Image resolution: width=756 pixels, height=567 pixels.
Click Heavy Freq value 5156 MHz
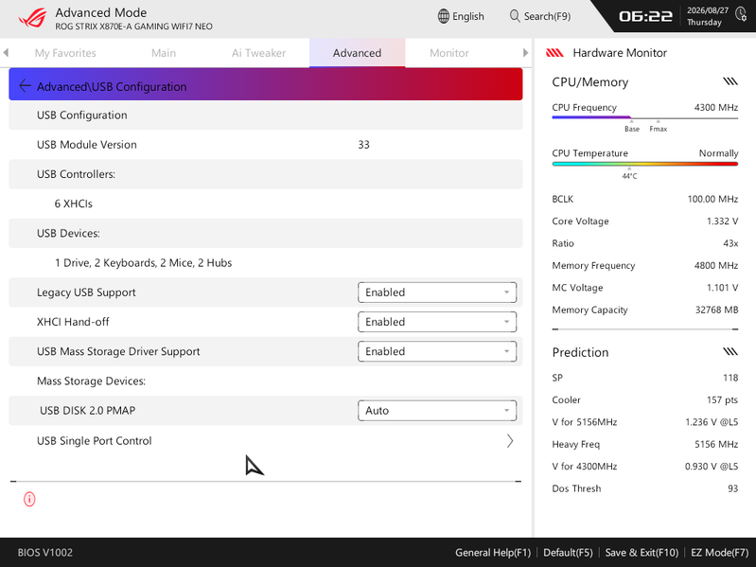pyautogui.click(x=716, y=444)
